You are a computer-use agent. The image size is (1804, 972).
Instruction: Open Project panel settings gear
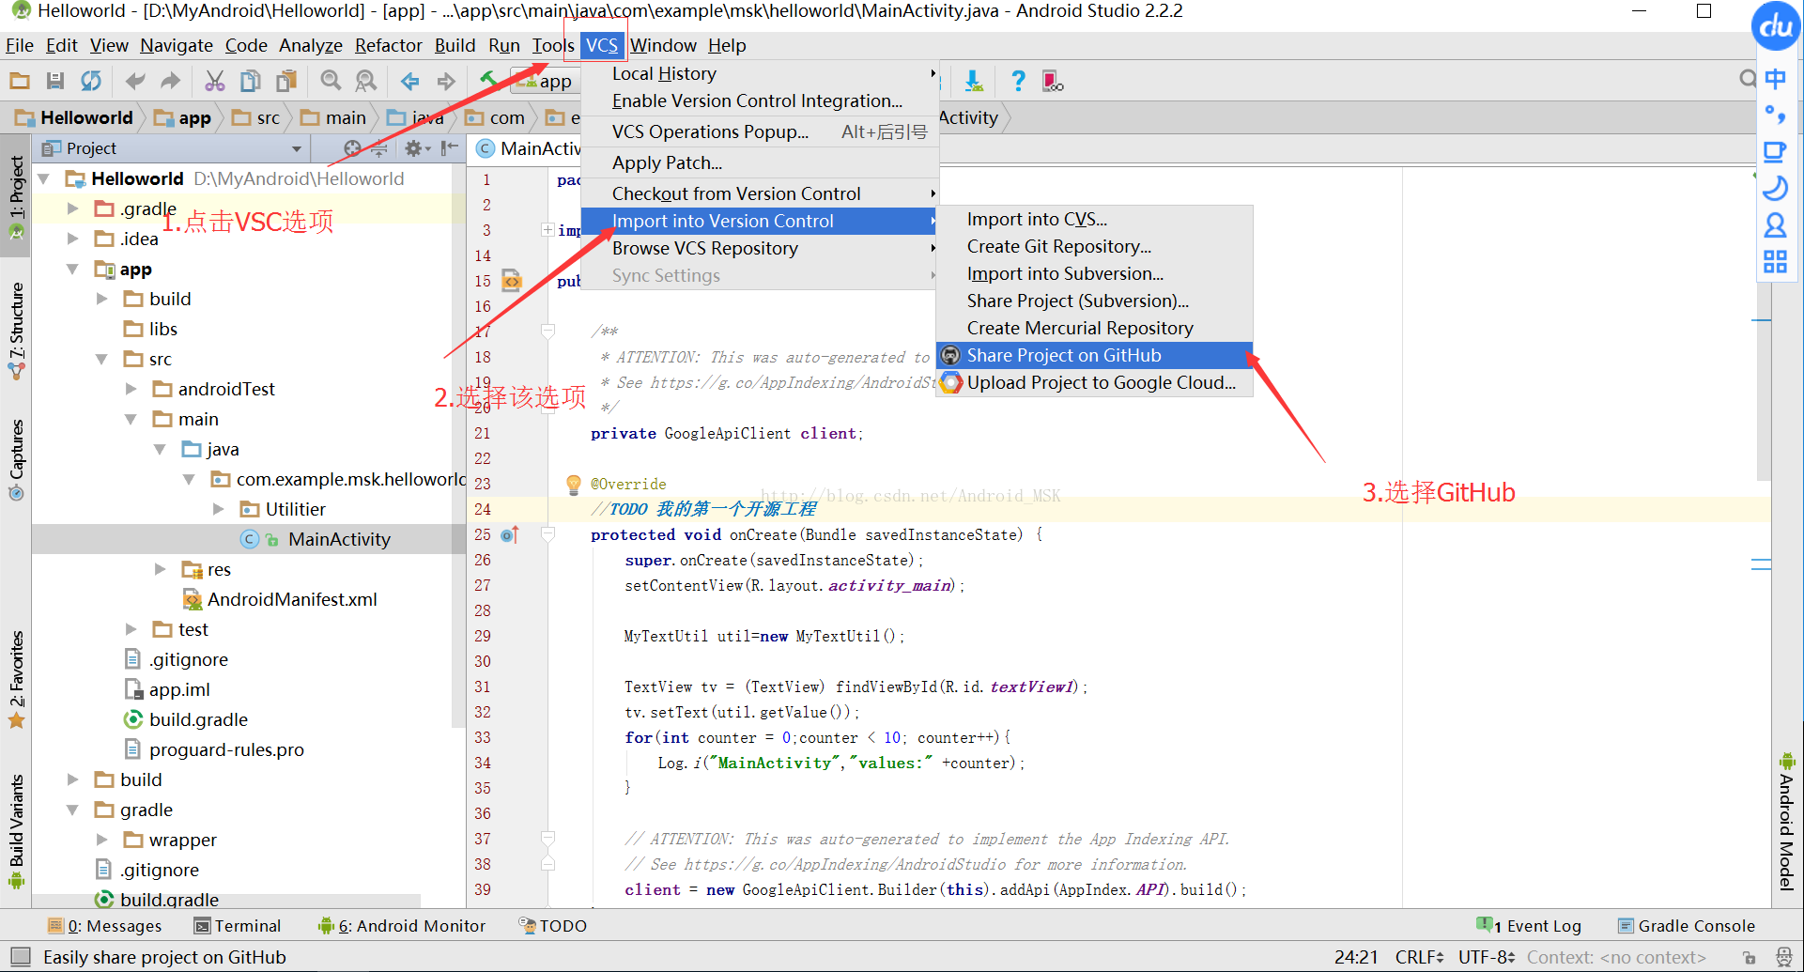click(x=413, y=148)
